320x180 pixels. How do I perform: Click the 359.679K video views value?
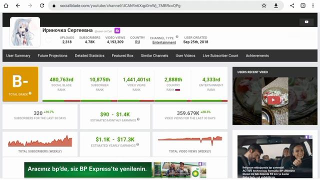[x=188, y=113]
